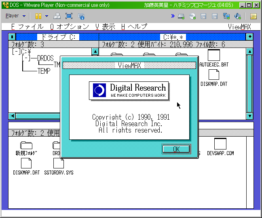The image size is (262, 218).
Task: Minimize the VMware Player window
Action: point(242,5)
